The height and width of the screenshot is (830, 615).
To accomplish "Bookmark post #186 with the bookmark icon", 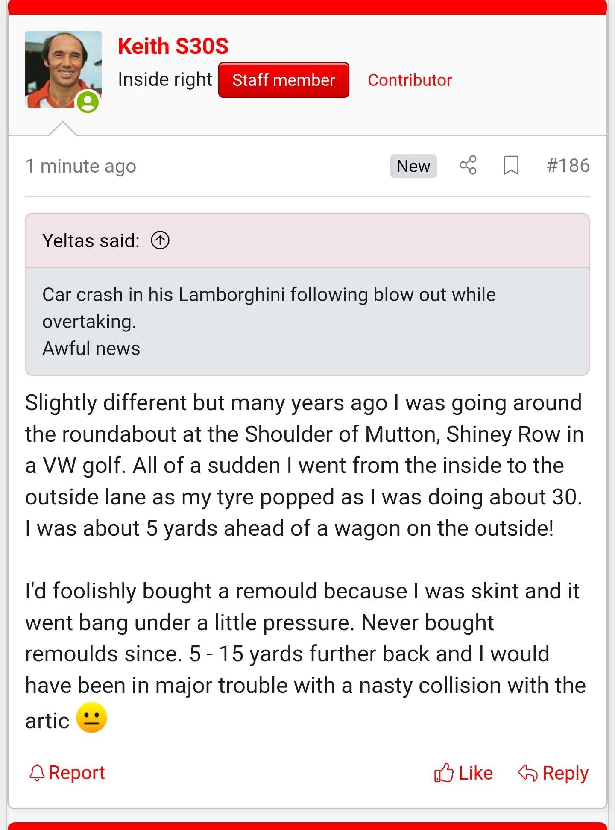I will tap(511, 165).
